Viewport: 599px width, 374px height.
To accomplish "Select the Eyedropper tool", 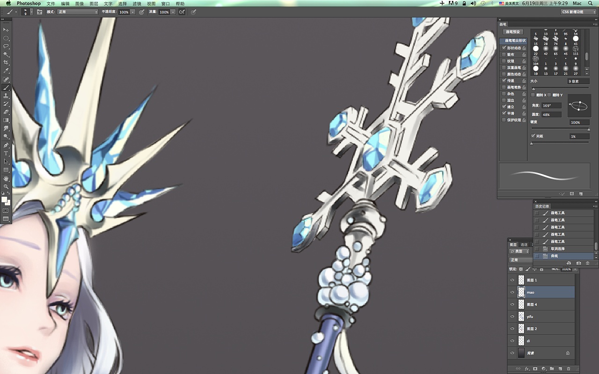I will [x=6, y=71].
